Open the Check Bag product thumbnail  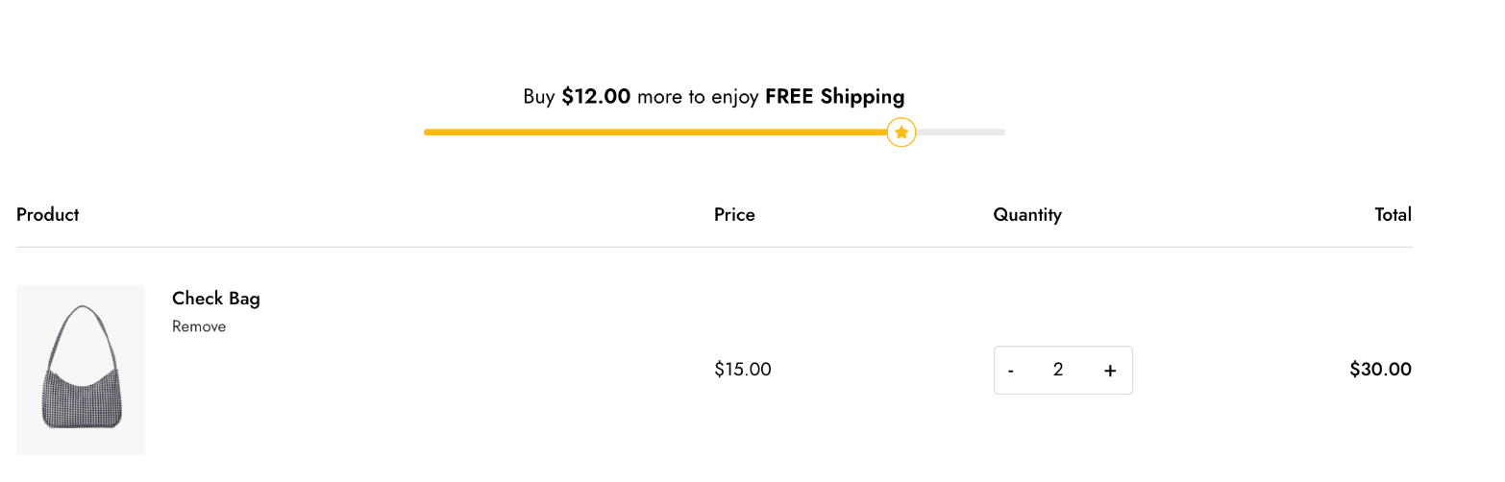tap(81, 370)
